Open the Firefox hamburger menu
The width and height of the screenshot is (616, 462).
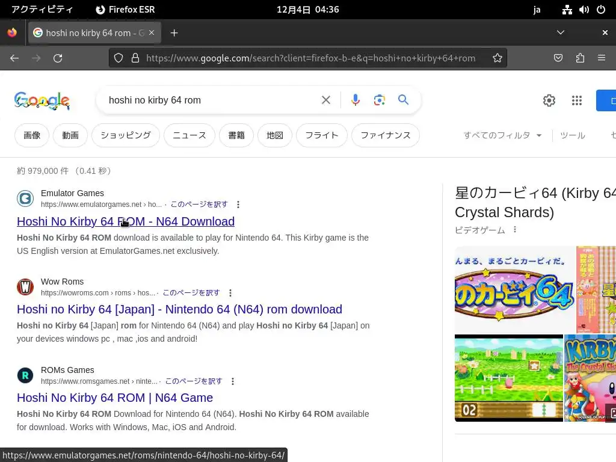click(x=602, y=58)
